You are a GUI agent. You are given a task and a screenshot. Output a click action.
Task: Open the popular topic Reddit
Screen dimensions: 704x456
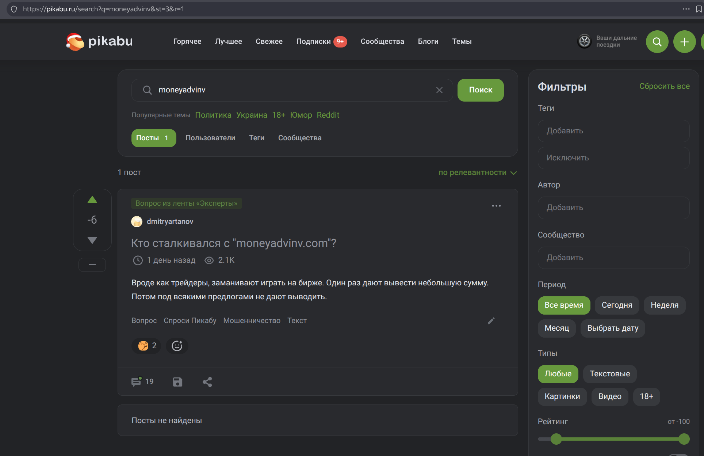point(328,115)
